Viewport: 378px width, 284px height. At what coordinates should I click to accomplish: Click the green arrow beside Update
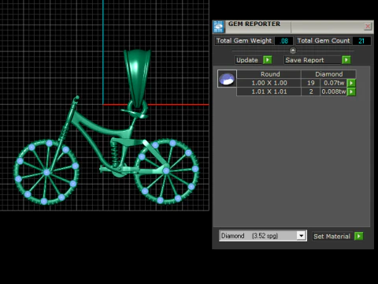(x=268, y=60)
